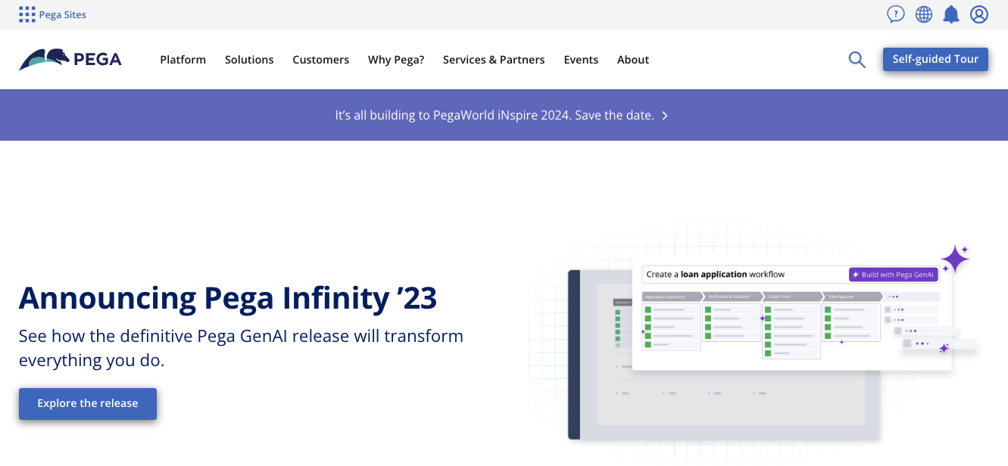Screen dimensions: 1008x466
Task: Open the Services & Partners menu
Action: coord(494,60)
